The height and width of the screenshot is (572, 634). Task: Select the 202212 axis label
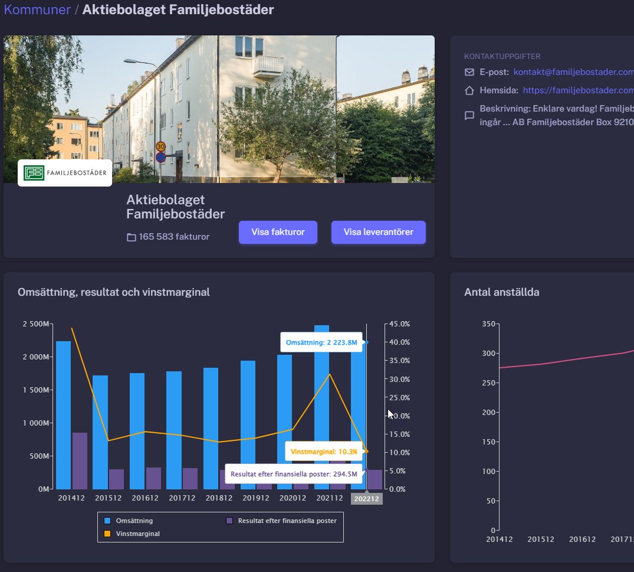pyautogui.click(x=367, y=499)
